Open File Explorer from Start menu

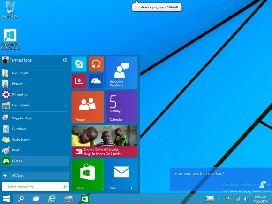(35, 105)
